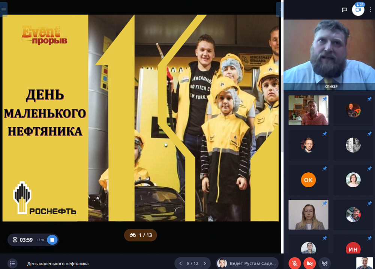Click the bearded man with flowers avatar
The height and width of the screenshot is (269, 375).
[353, 110]
